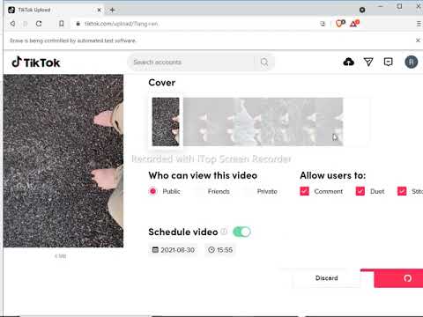Image resolution: width=423 pixels, height=317 pixels.
Task: Open the upload video cloud icon
Action: 349,62
